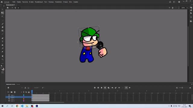The height and width of the screenshot is (108, 193).
Task: Open the Windows taskbar search
Action: pos(7,106)
